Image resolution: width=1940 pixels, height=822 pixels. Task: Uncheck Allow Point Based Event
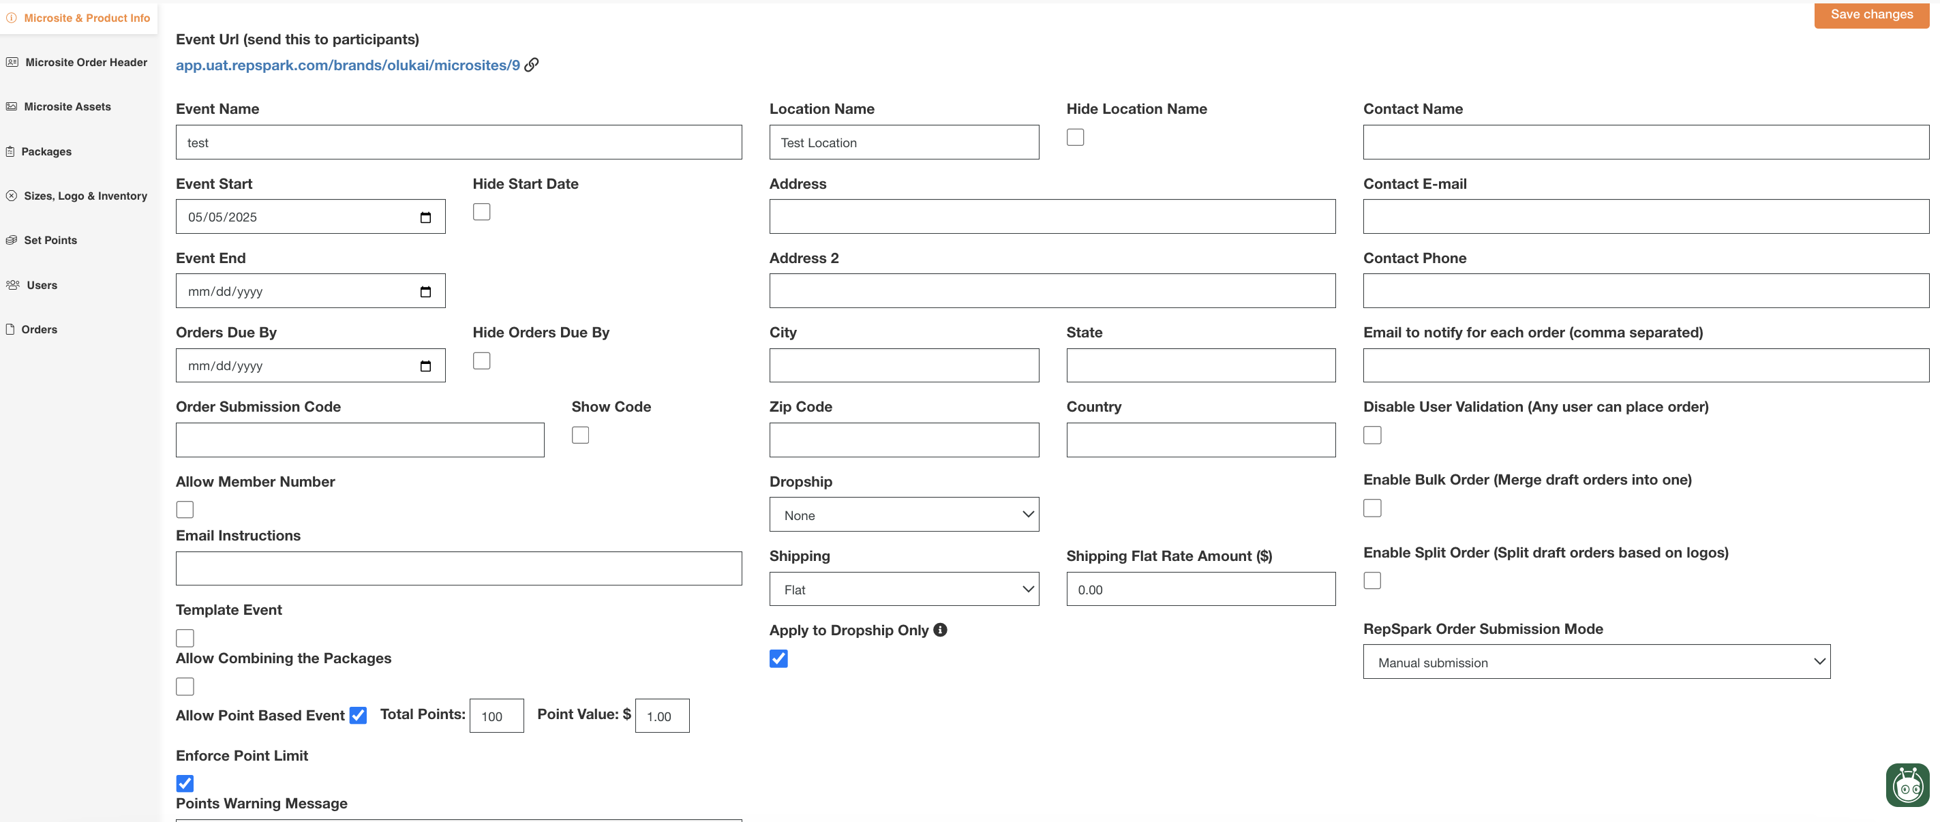[359, 715]
